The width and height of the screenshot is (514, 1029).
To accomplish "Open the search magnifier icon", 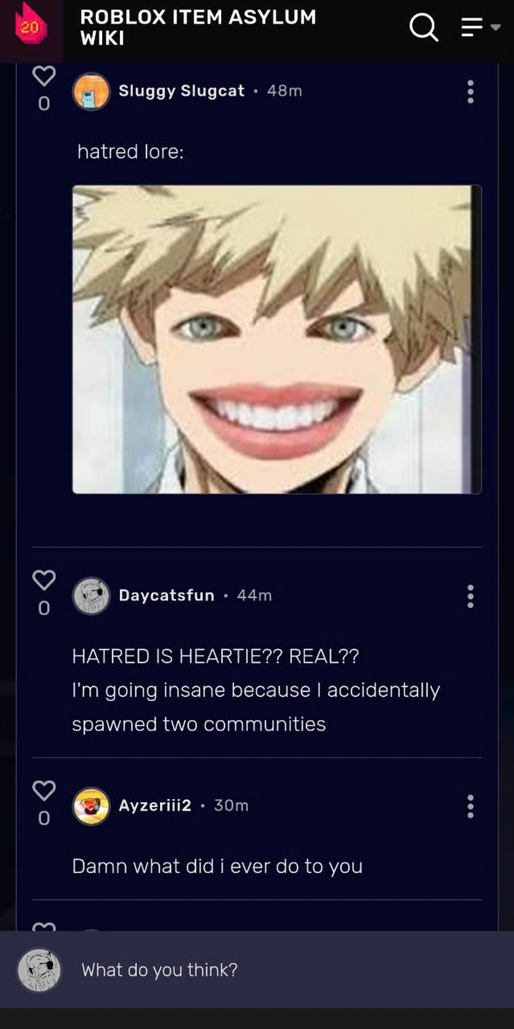I will pos(423,27).
